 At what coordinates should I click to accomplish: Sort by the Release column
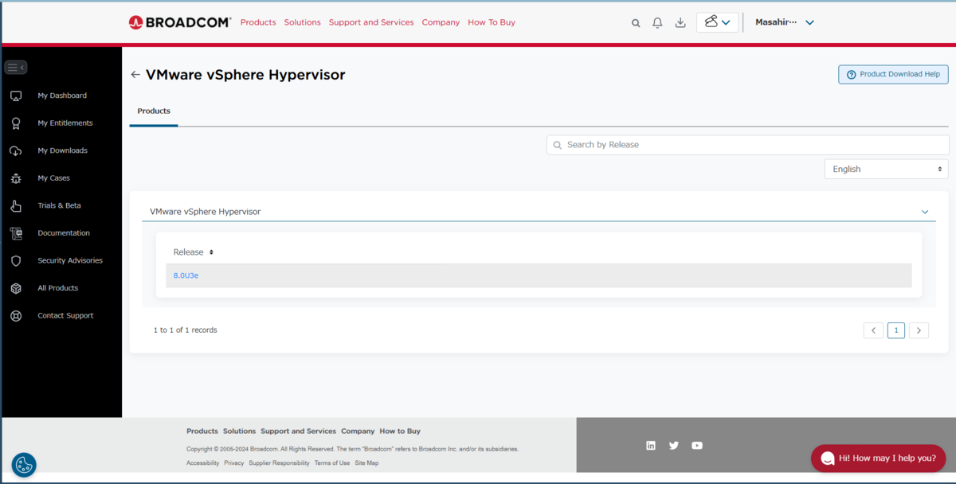tap(194, 252)
